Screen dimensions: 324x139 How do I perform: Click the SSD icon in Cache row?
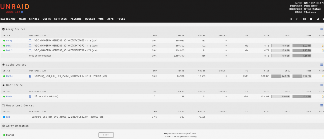point(30,76)
